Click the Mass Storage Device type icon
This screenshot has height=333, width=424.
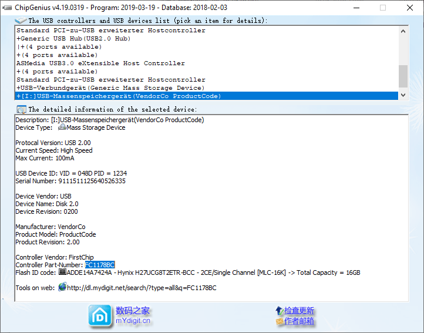pyautogui.click(x=62, y=127)
